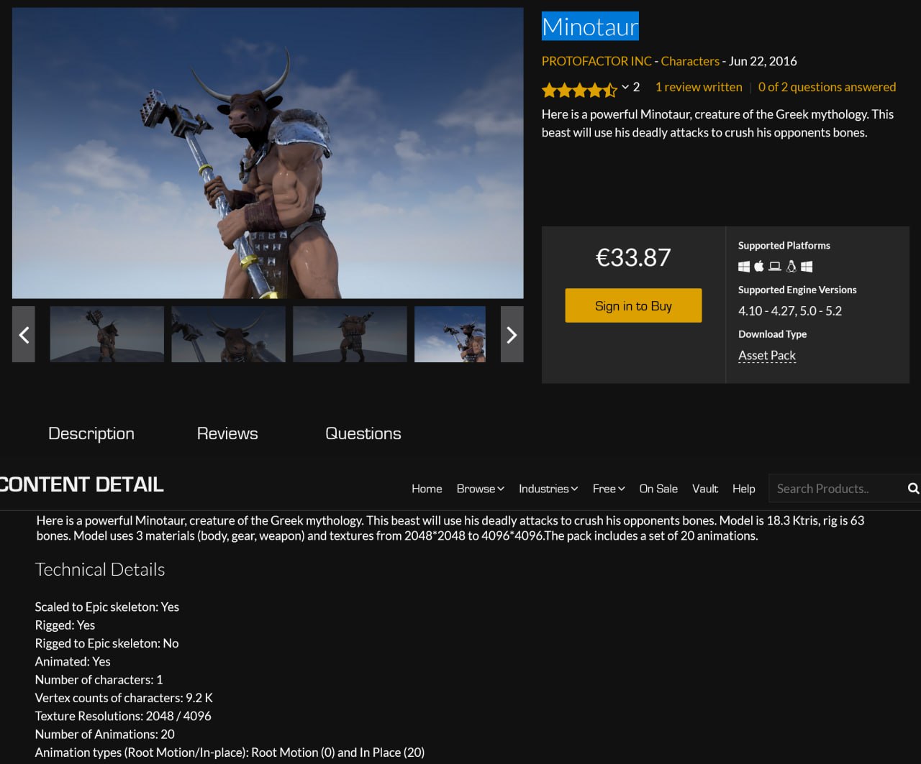921x764 pixels.
Task: Switch to the Reviews tab
Action: click(x=227, y=433)
